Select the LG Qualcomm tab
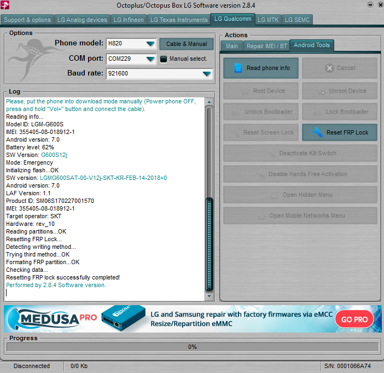This screenshot has height=373, width=384. point(232,19)
